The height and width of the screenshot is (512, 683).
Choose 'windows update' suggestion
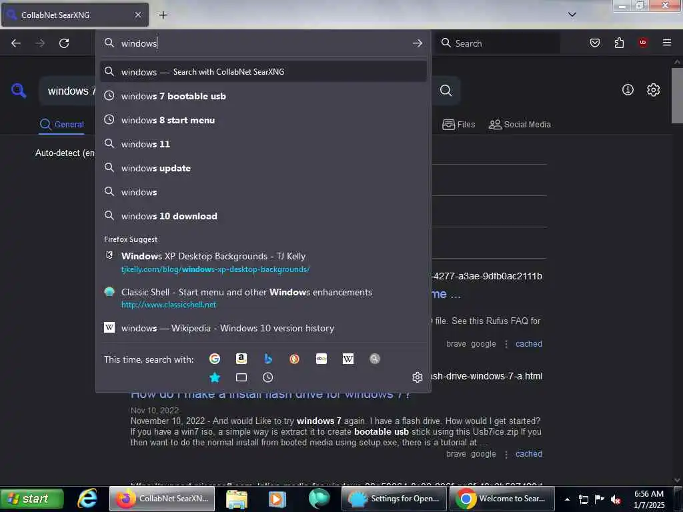point(263,168)
